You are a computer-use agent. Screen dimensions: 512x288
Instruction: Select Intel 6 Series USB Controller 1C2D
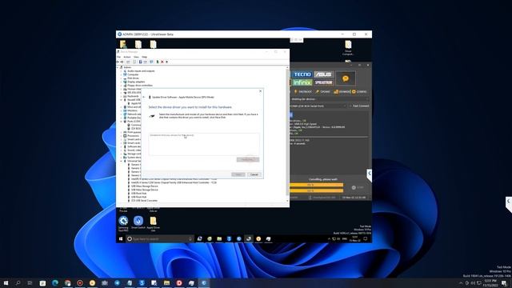coord(174,182)
